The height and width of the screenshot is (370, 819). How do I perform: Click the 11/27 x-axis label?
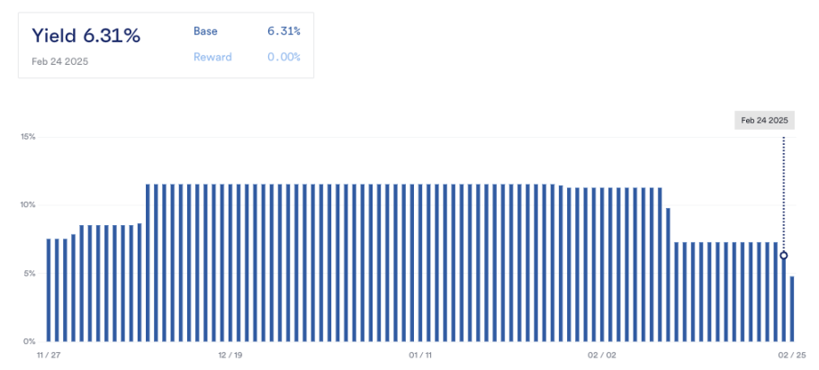coord(49,356)
